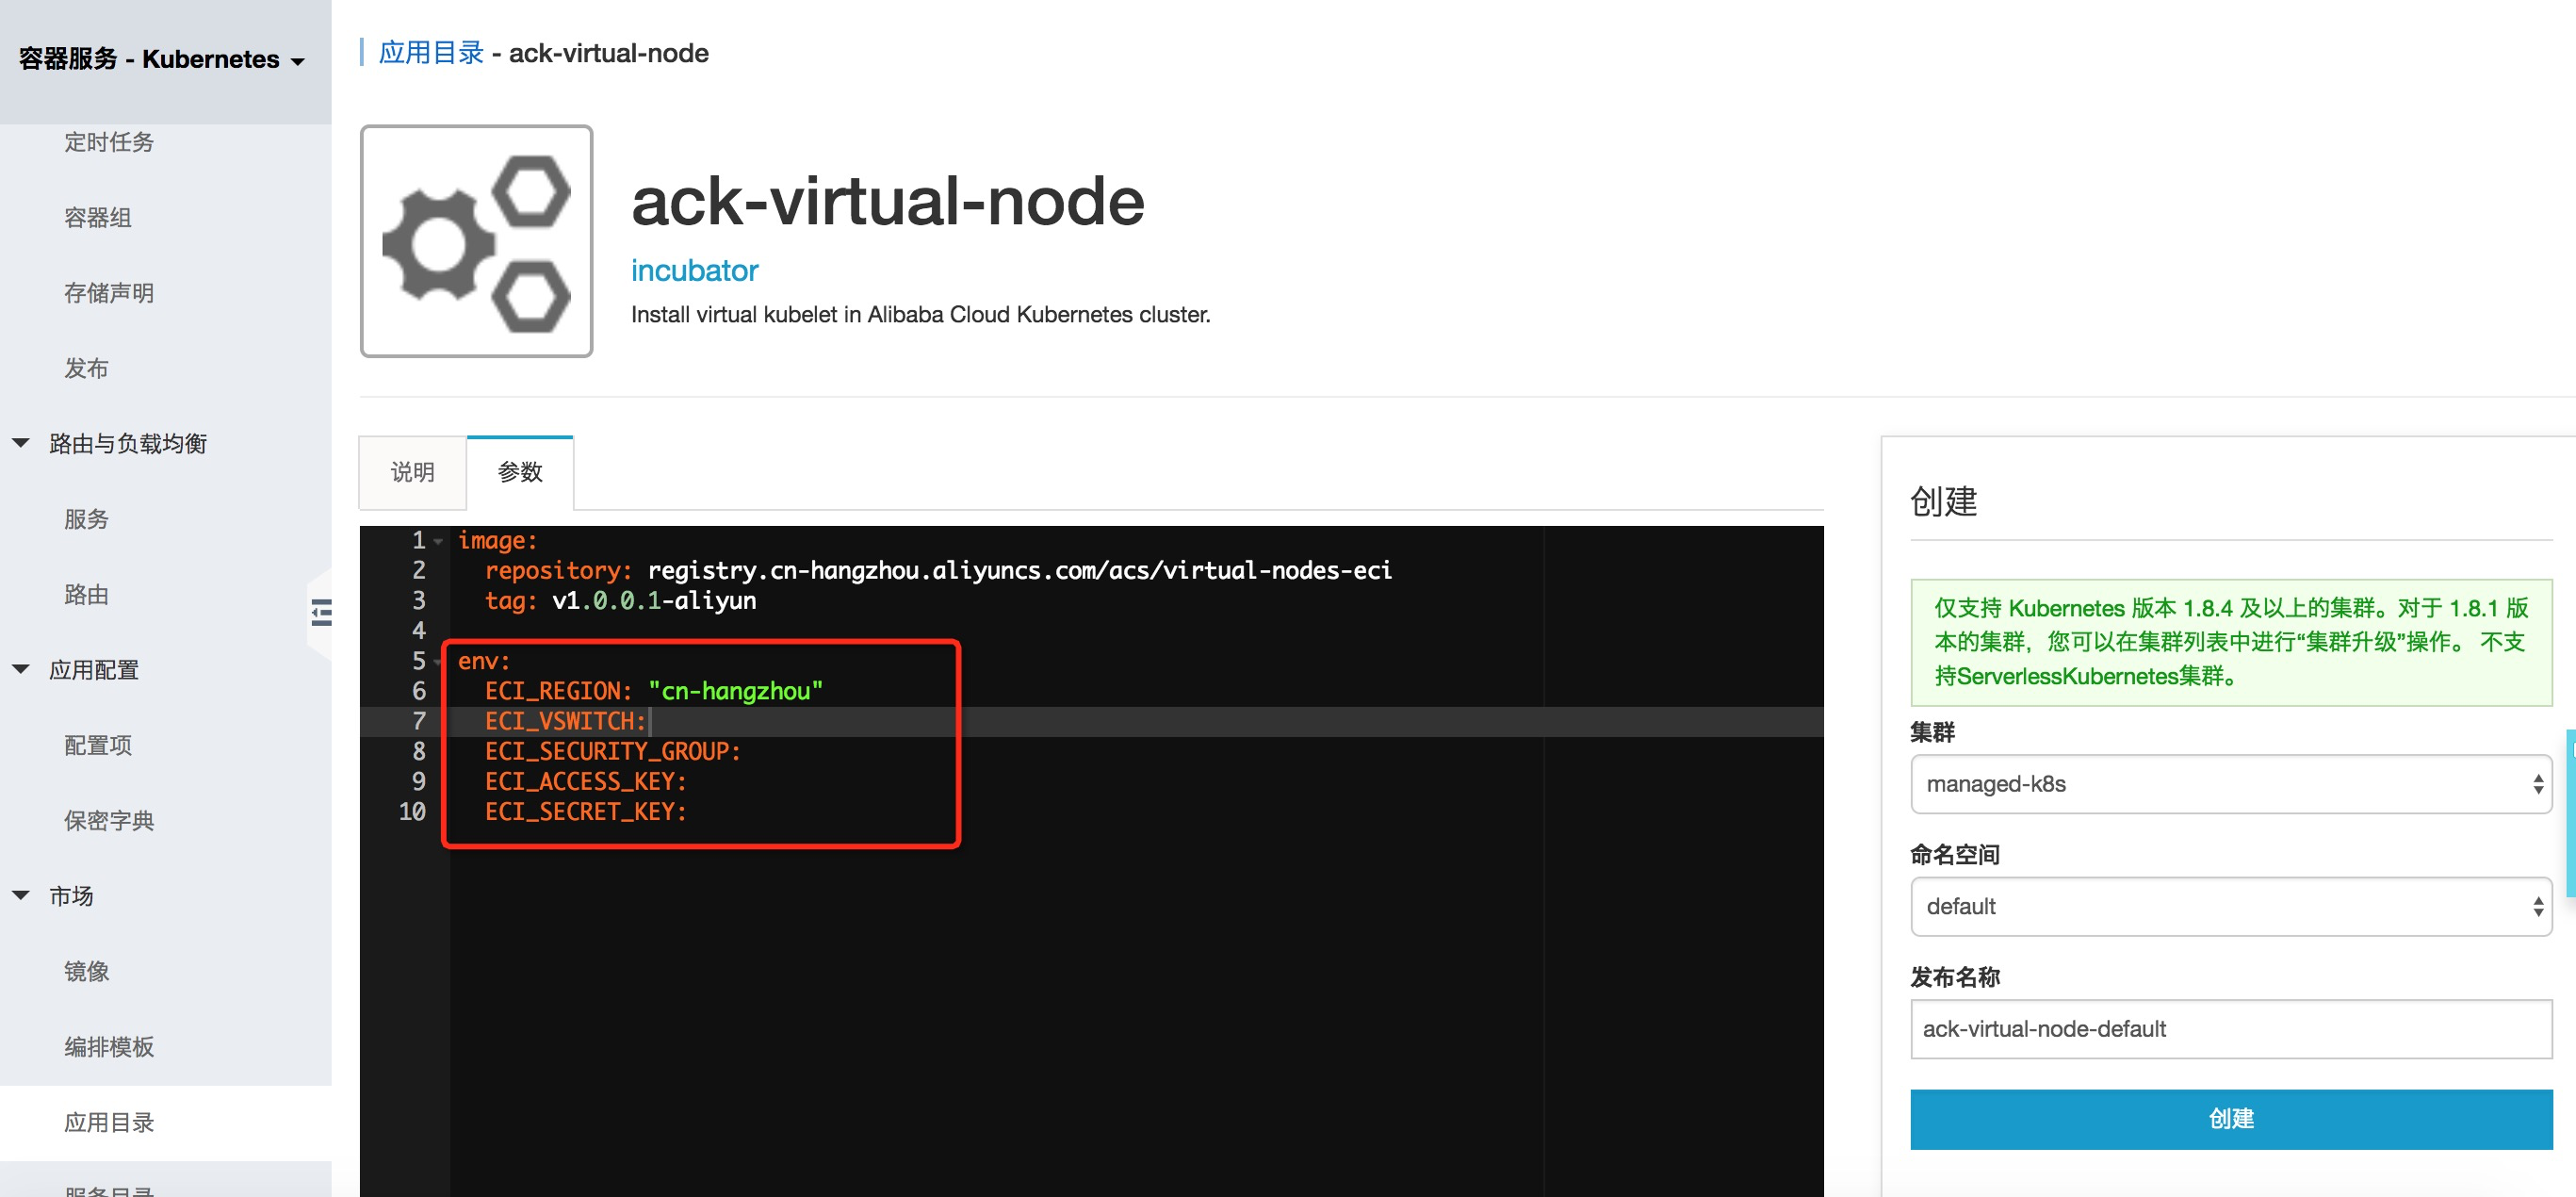The width and height of the screenshot is (2576, 1197).
Task: Open 路由 in the sidebar
Action: pyautogui.click(x=86, y=594)
